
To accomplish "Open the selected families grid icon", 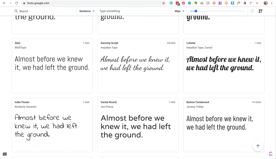I will point(261,11).
